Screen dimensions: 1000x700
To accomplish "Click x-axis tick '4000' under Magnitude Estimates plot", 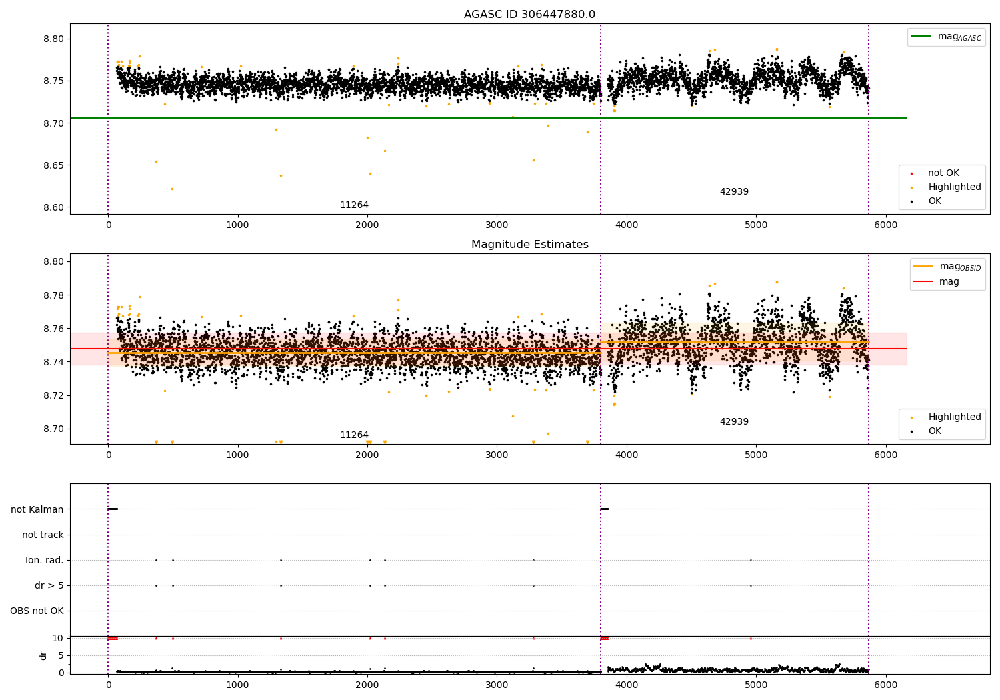I will pyautogui.click(x=627, y=455).
